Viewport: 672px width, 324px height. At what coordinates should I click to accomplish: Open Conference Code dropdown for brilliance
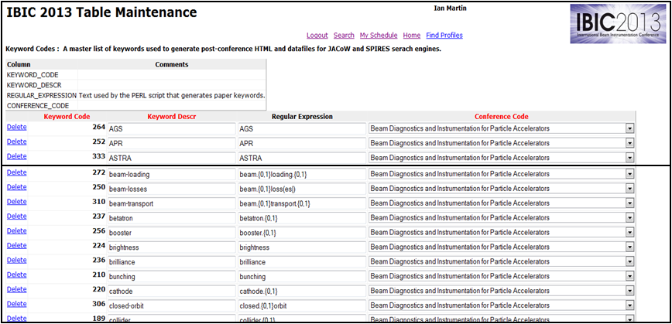[629, 261]
